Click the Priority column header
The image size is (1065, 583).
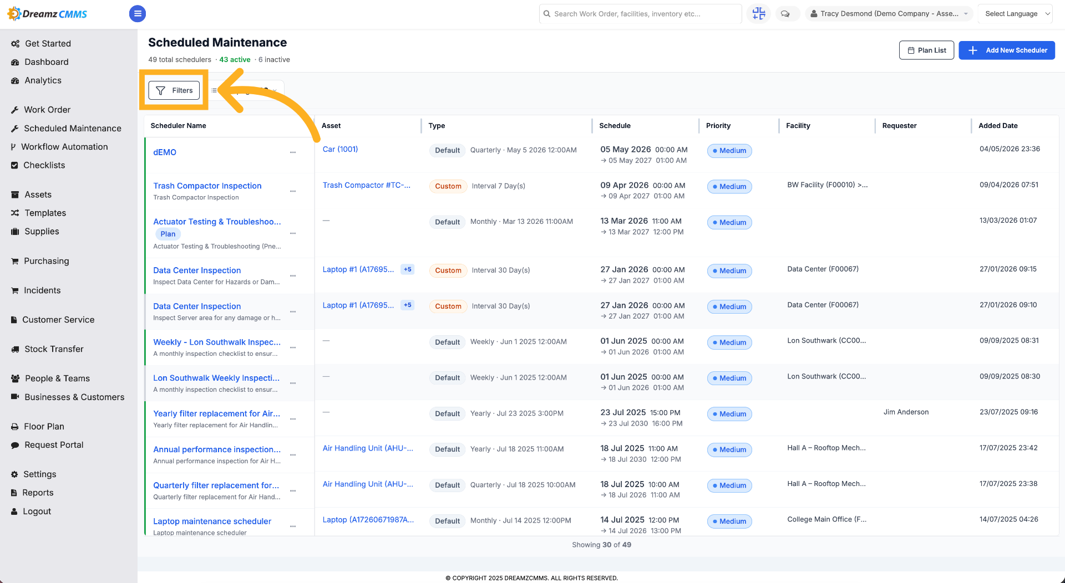tap(718, 126)
